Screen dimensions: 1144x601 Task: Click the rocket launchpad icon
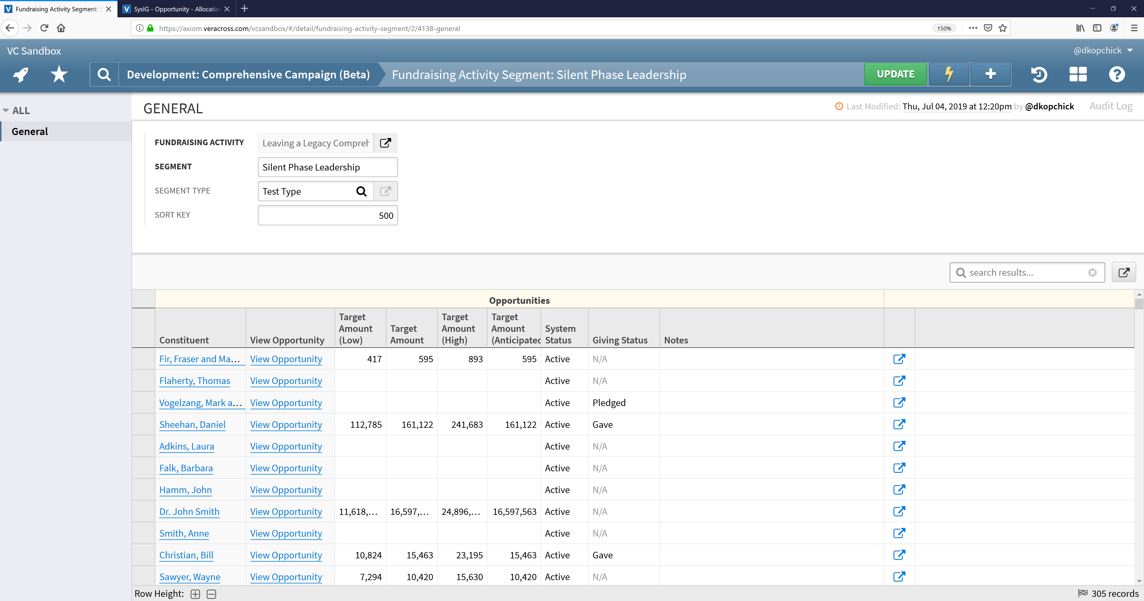click(x=21, y=75)
